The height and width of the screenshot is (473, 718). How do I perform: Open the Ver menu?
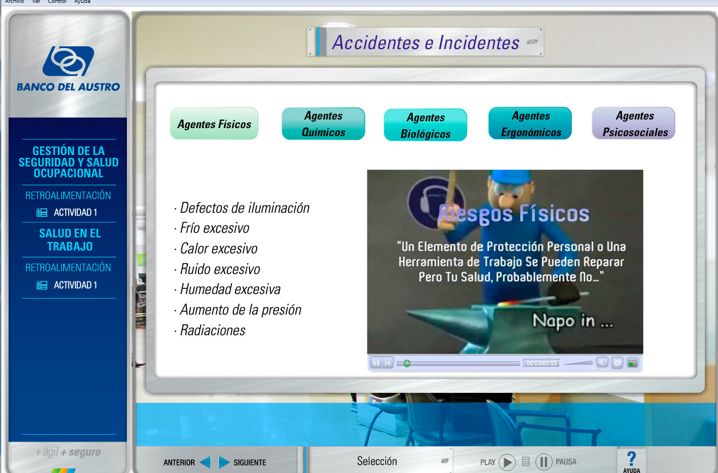(x=35, y=2)
